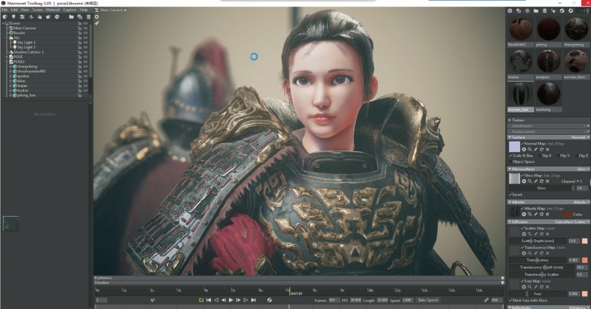Search Albedo Map magnifier icon
This screenshot has height=309, width=591.
[x=530, y=214]
